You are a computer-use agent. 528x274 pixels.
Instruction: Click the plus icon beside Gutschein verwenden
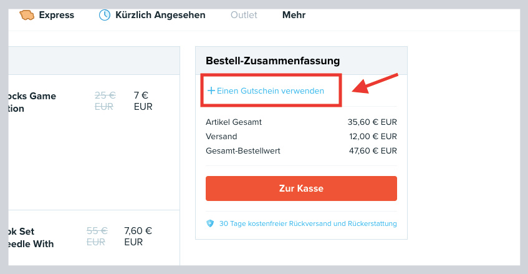211,91
